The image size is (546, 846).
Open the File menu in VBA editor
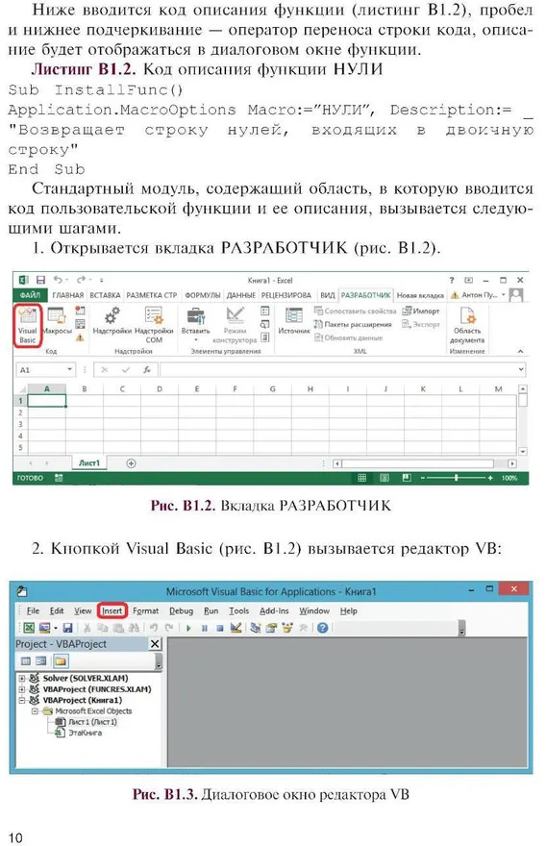click(x=33, y=610)
